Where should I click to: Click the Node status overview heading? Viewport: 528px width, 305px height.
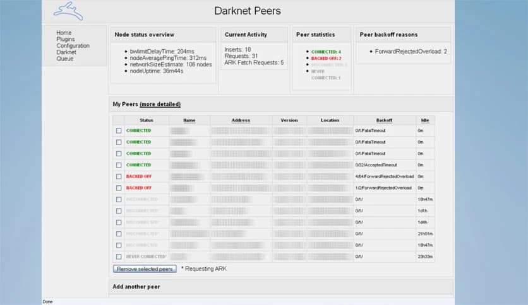(144, 35)
